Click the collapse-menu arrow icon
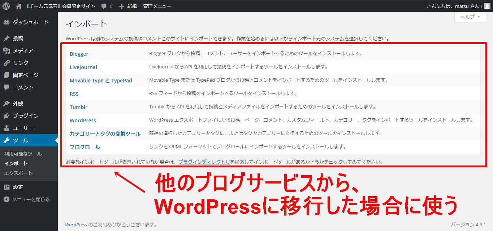Viewport: 493px width, 231px height. click(6, 199)
